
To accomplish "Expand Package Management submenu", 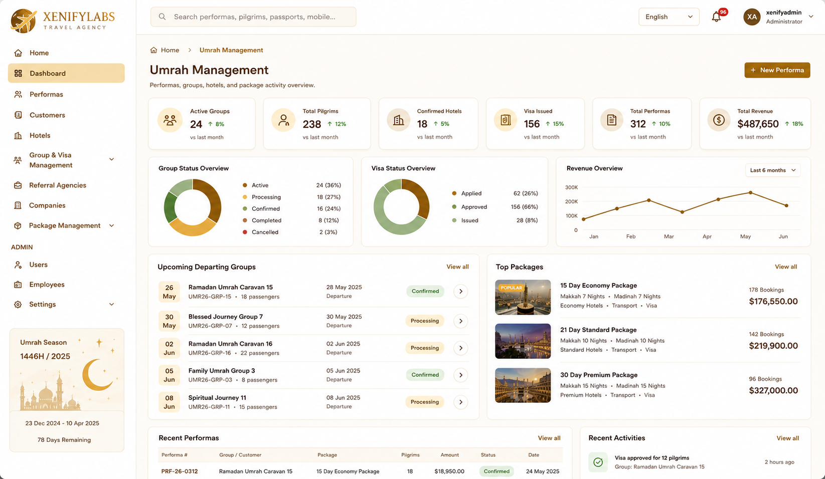I will click(111, 225).
